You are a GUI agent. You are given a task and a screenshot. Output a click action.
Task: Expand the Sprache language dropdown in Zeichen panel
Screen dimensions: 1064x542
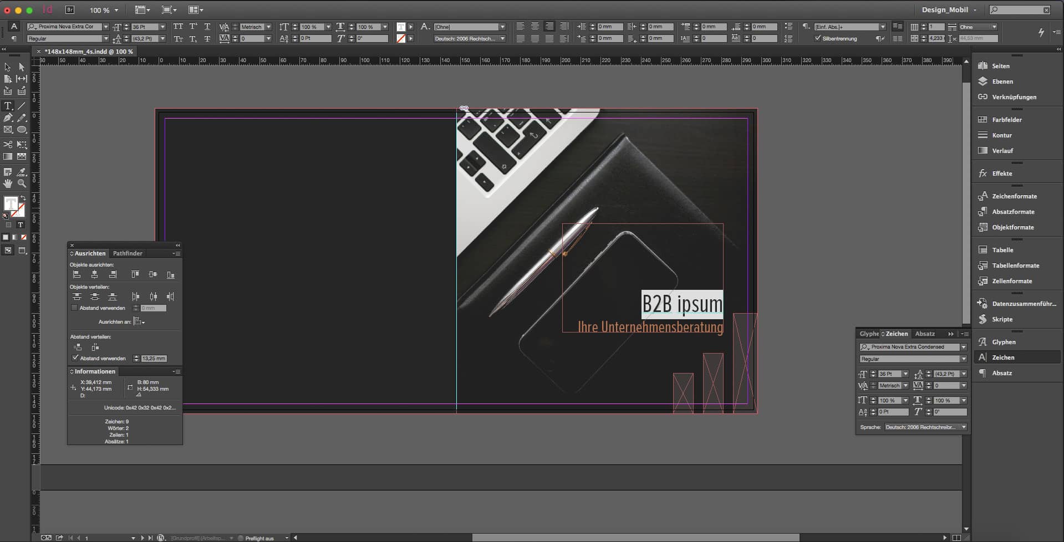(x=963, y=427)
